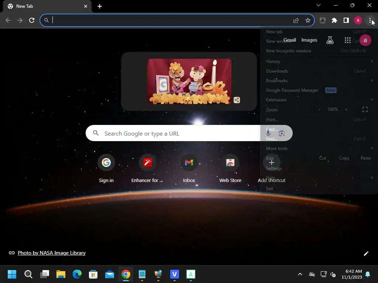Image resolution: width=378 pixels, height=283 pixels.
Task: Launch Microsoft Edge from taskbar
Action: [77, 274]
